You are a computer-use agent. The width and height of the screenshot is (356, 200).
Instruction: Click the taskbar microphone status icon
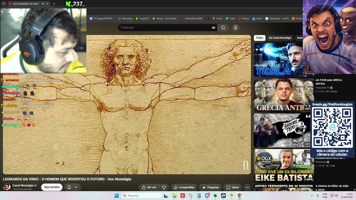pyautogui.click(x=318, y=196)
